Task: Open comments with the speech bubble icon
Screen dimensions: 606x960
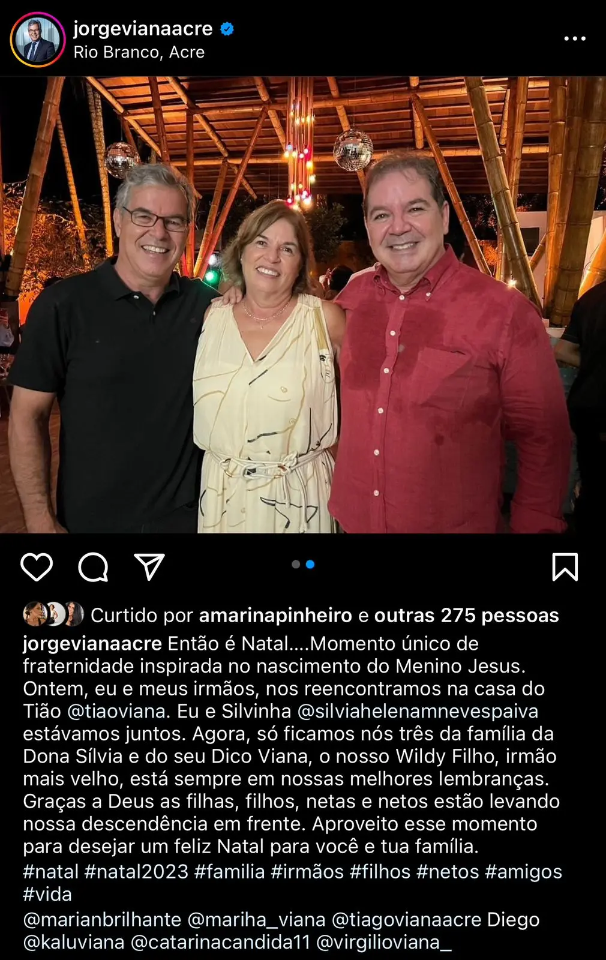Action: pos(93,567)
